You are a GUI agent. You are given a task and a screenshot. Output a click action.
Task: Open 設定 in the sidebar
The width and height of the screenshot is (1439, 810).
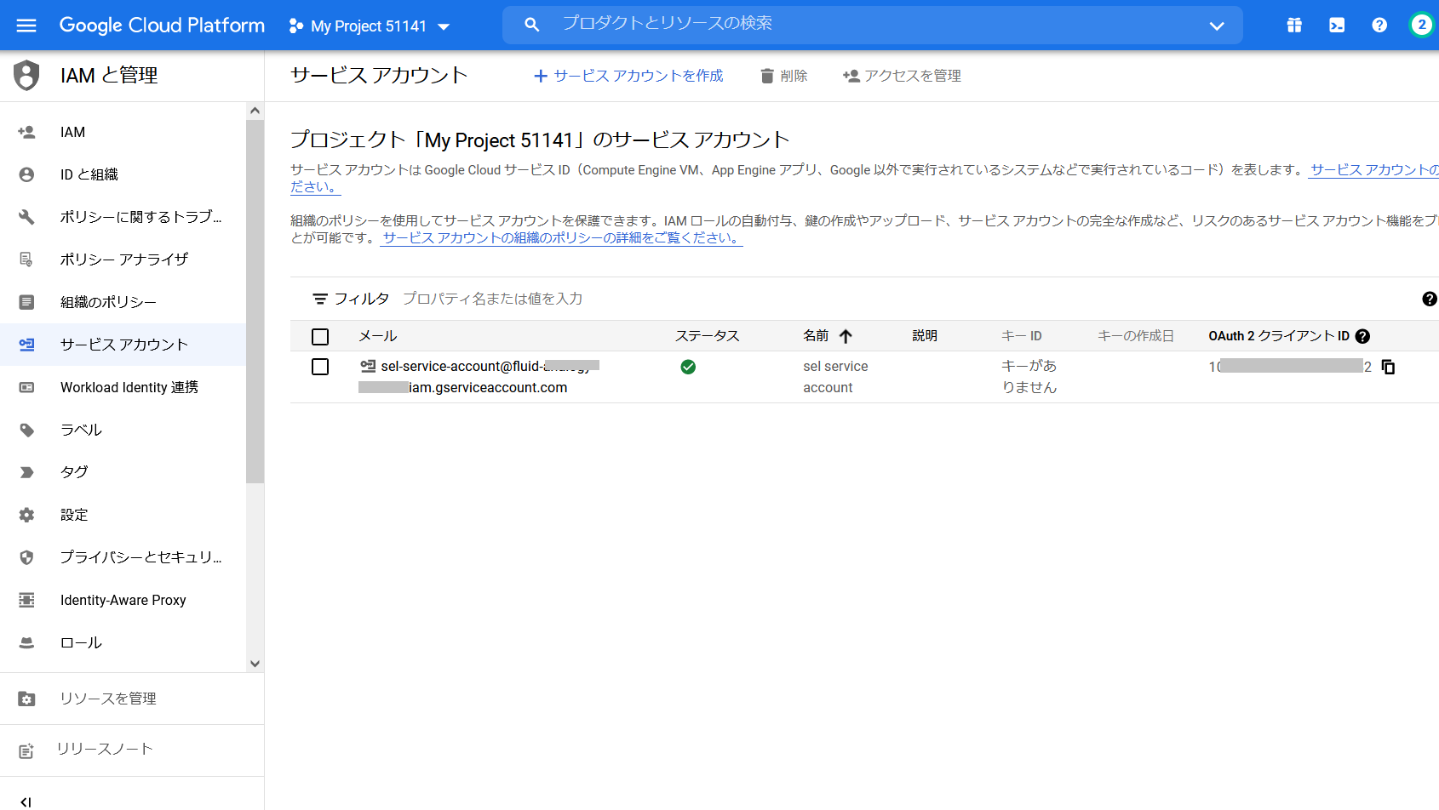(x=123, y=515)
